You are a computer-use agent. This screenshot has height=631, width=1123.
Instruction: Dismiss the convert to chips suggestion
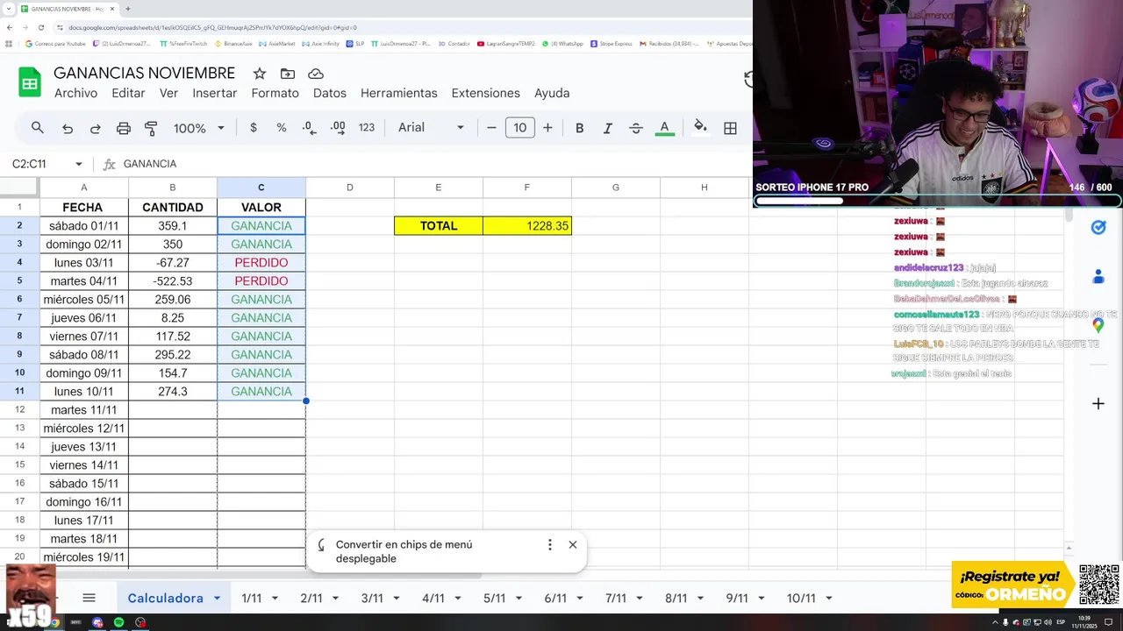point(573,544)
